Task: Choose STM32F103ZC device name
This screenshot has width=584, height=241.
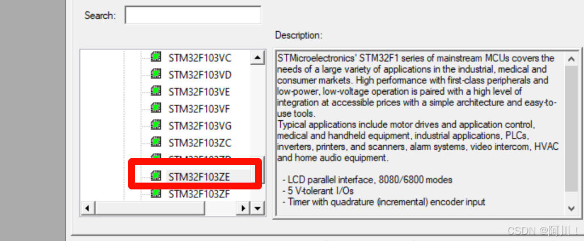Action: (x=200, y=143)
